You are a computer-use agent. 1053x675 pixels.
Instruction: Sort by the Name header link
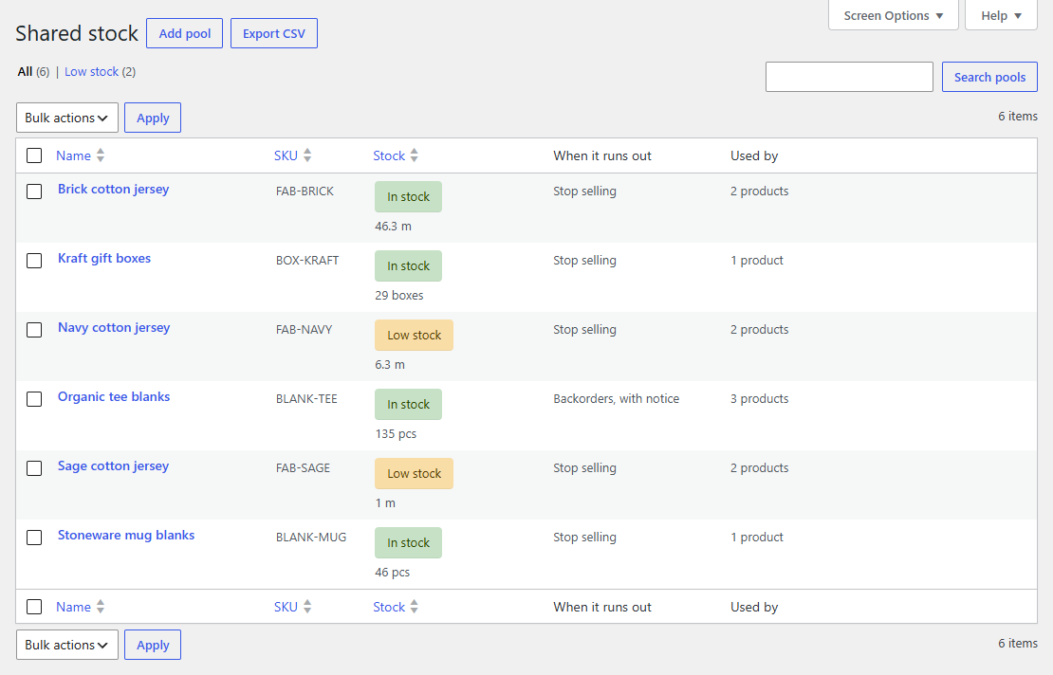click(73, 155)
